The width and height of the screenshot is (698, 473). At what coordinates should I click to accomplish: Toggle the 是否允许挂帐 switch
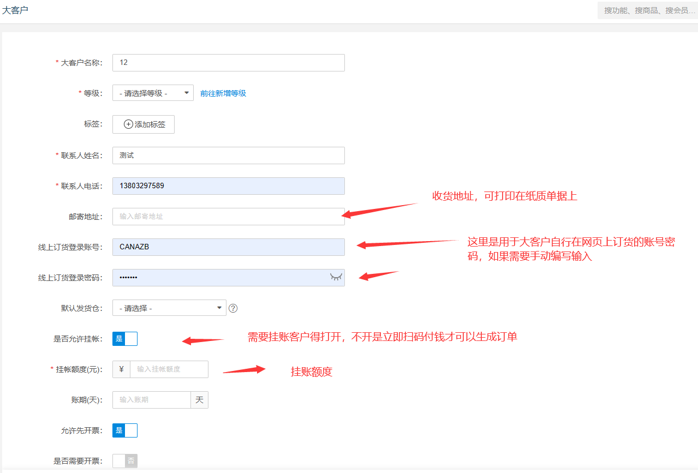[x=125, y=339]
